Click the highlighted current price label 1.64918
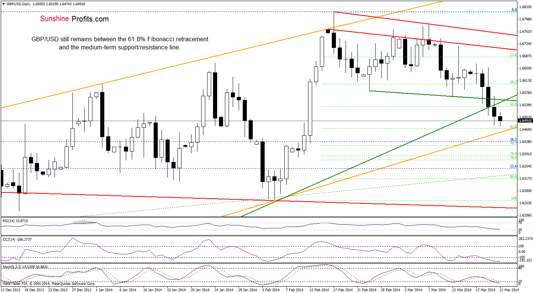 pyautogui.click(x=526, y=121)
